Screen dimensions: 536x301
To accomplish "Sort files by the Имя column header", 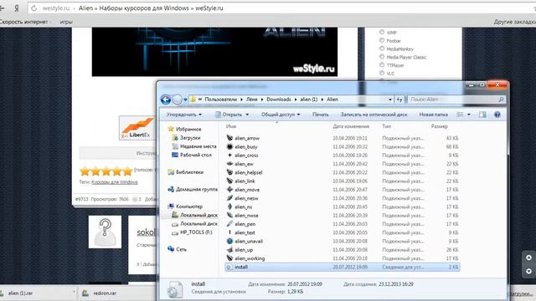I will 231,126.
